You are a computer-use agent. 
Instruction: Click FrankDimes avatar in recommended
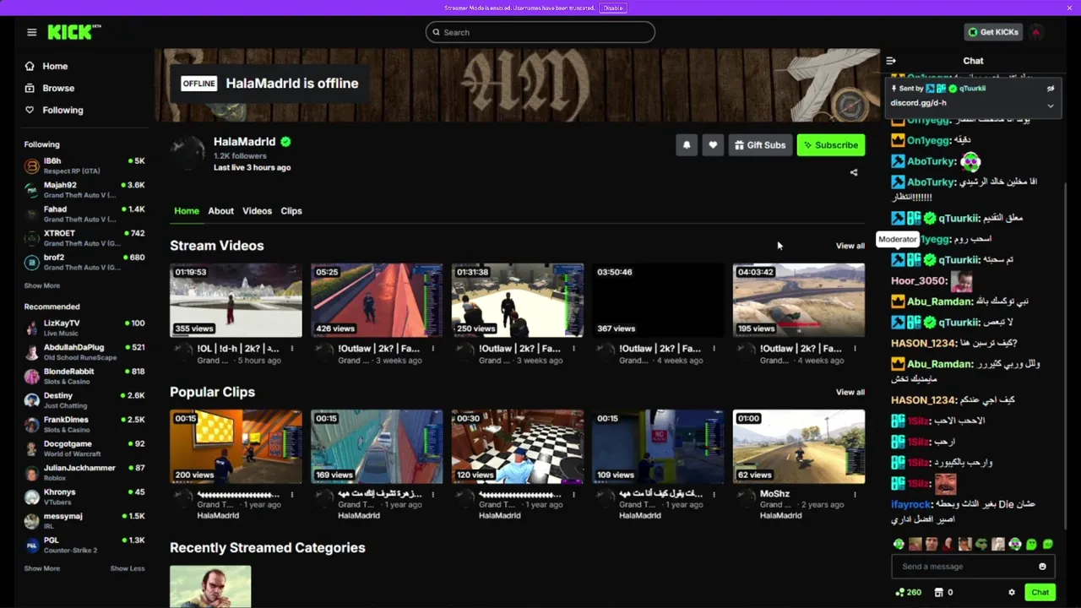pyautogui.click(x=32, y=425)
